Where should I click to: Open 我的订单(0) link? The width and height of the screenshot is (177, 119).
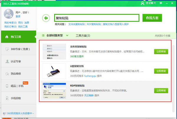(x=10, y=27)
